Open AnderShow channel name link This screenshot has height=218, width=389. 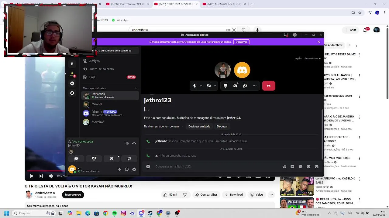point(43,193)
